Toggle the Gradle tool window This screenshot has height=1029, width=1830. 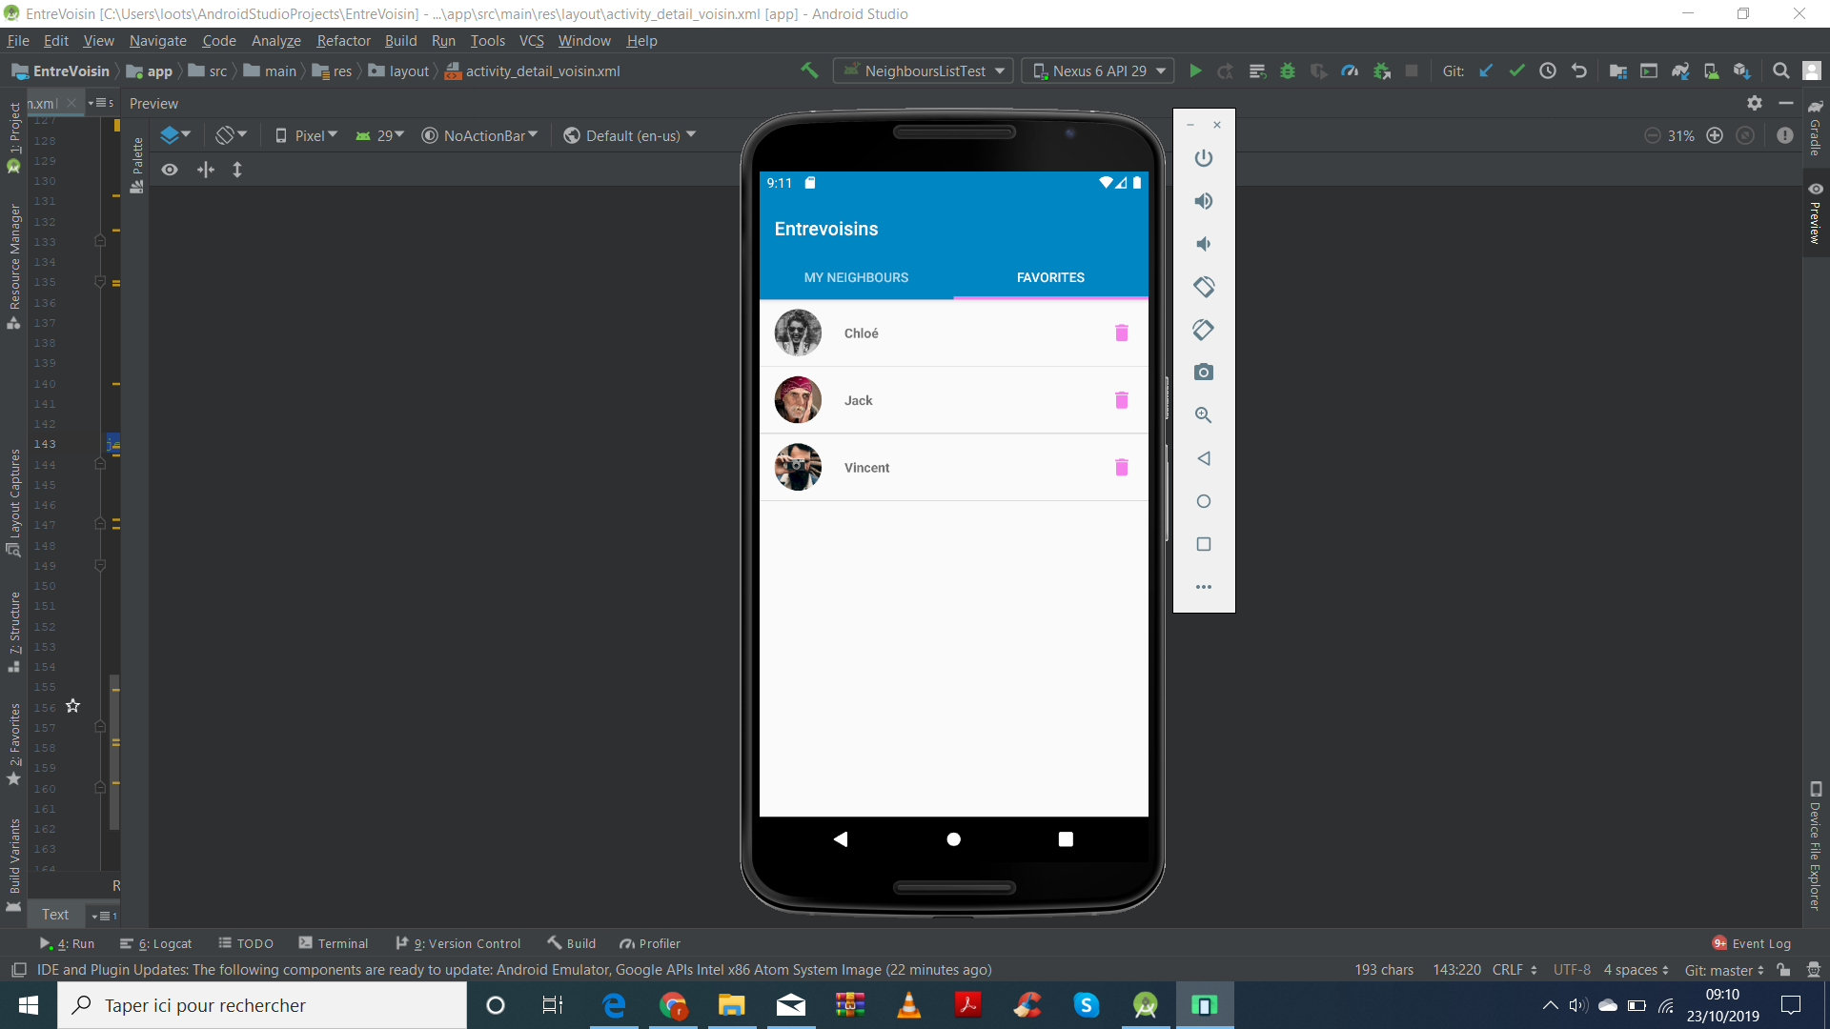pos(1815,129)
